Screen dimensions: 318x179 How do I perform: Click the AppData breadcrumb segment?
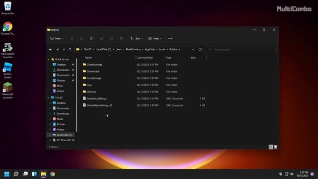150,49
